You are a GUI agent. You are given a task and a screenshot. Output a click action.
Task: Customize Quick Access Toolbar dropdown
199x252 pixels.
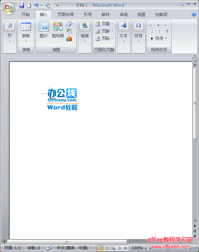[x=57, y=6]
